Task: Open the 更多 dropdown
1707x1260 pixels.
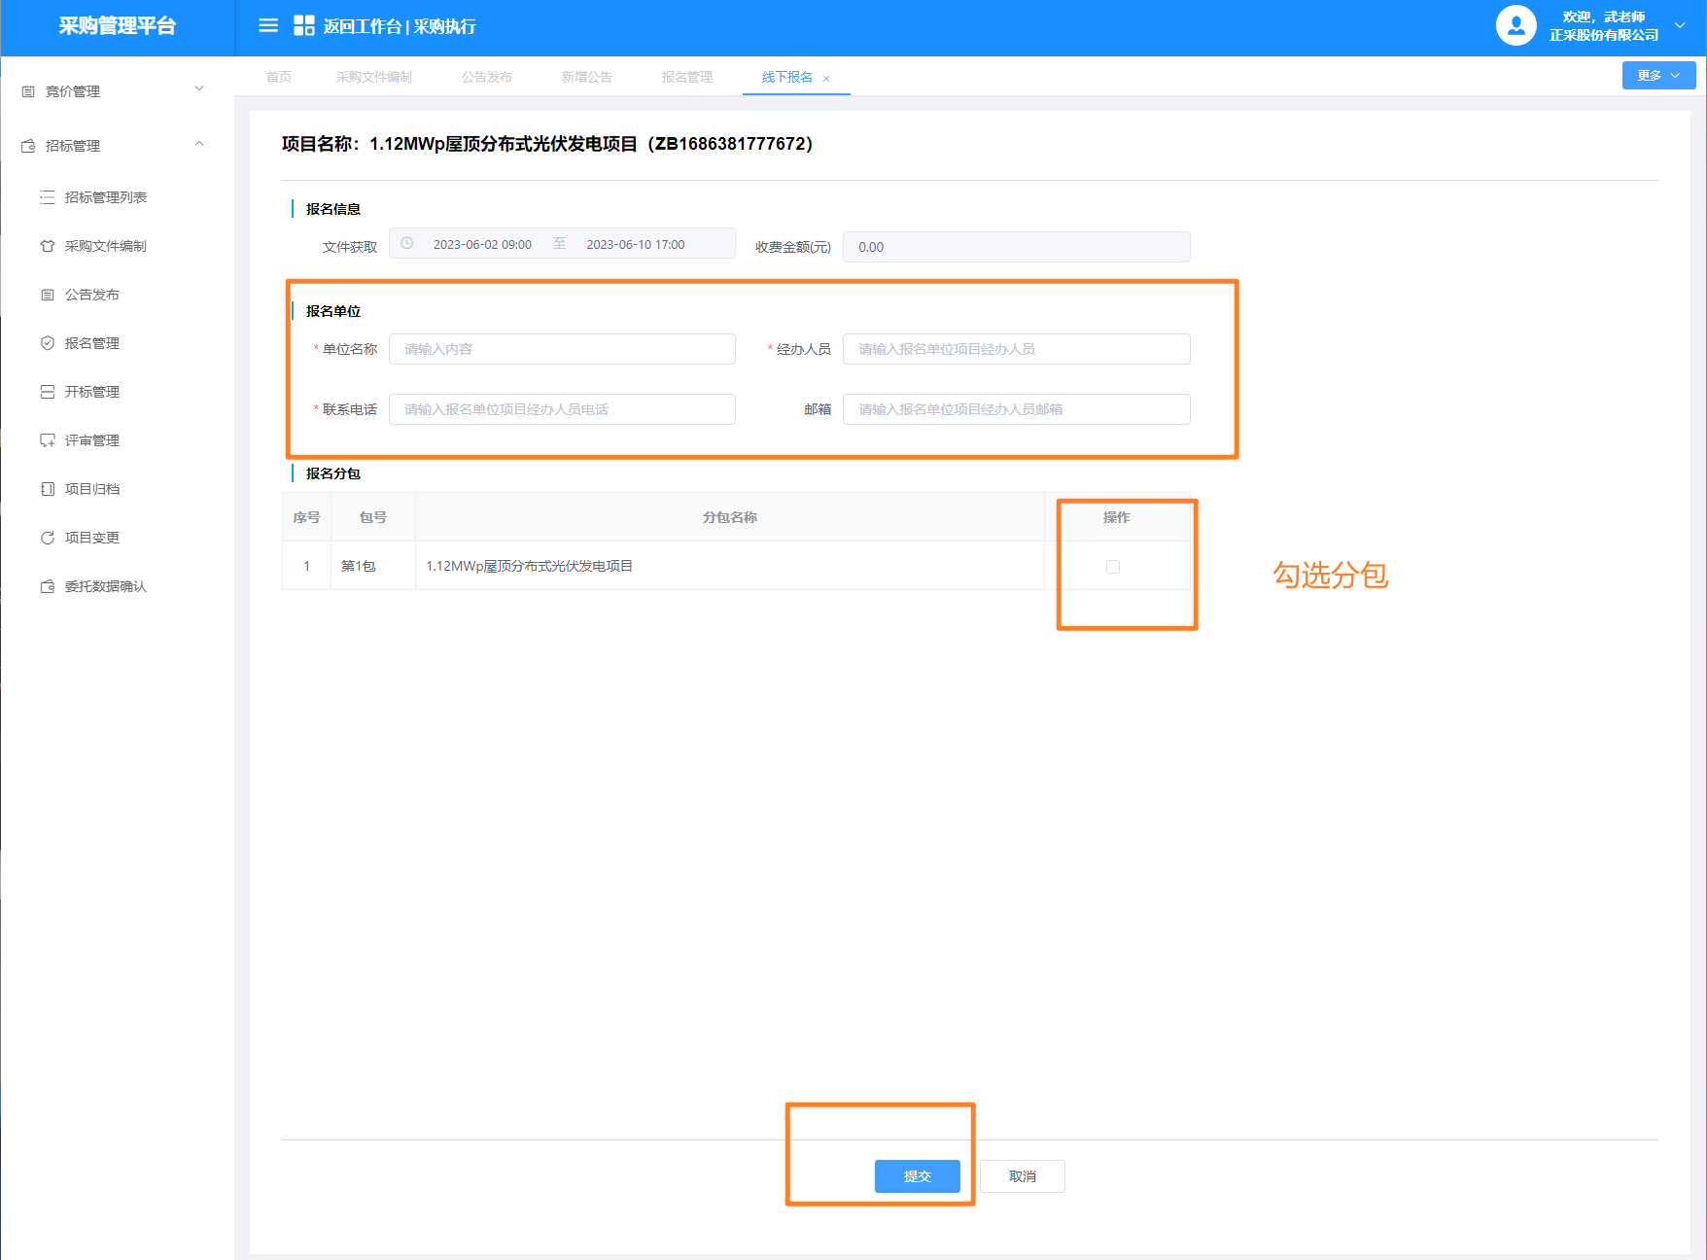Action: [1658, 76]
